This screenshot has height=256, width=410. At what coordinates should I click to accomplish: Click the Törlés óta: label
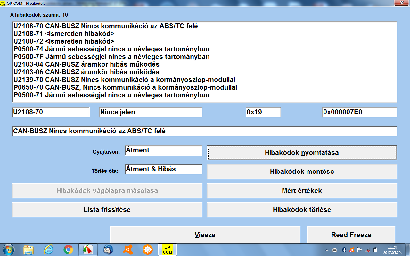pyautogui.click(x=105, y=171)
